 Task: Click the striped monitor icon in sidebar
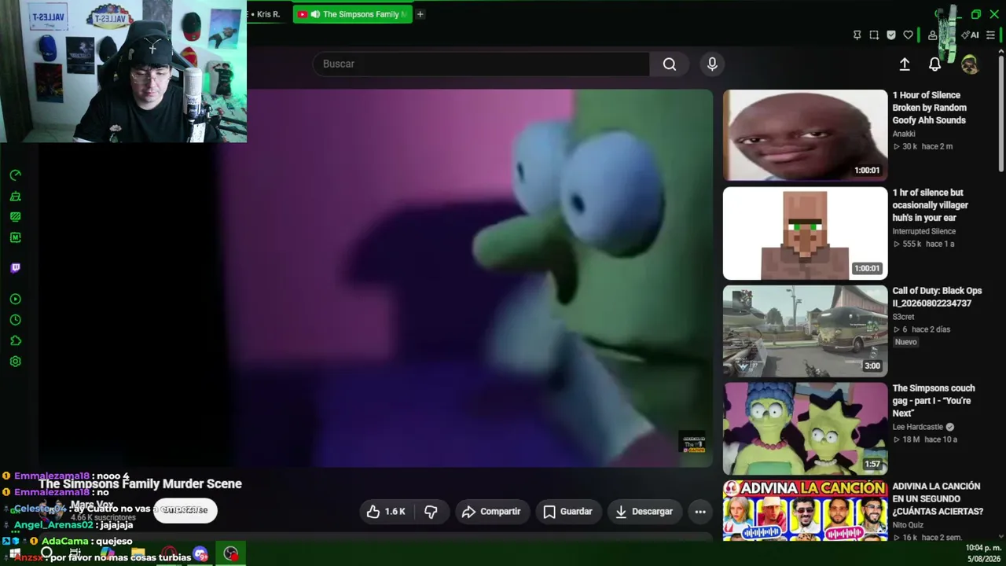pyautogui.click(x=15, y=216)
